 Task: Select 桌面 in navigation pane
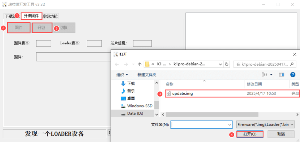[x=128, y=98]
